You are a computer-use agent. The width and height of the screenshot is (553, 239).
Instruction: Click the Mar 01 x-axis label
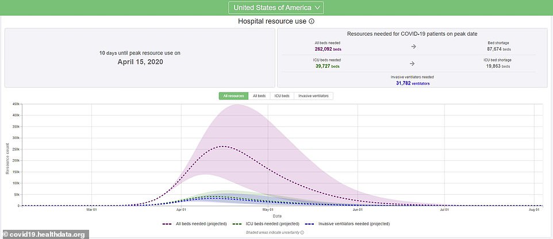pyautogui.click(x=92, y=210)
